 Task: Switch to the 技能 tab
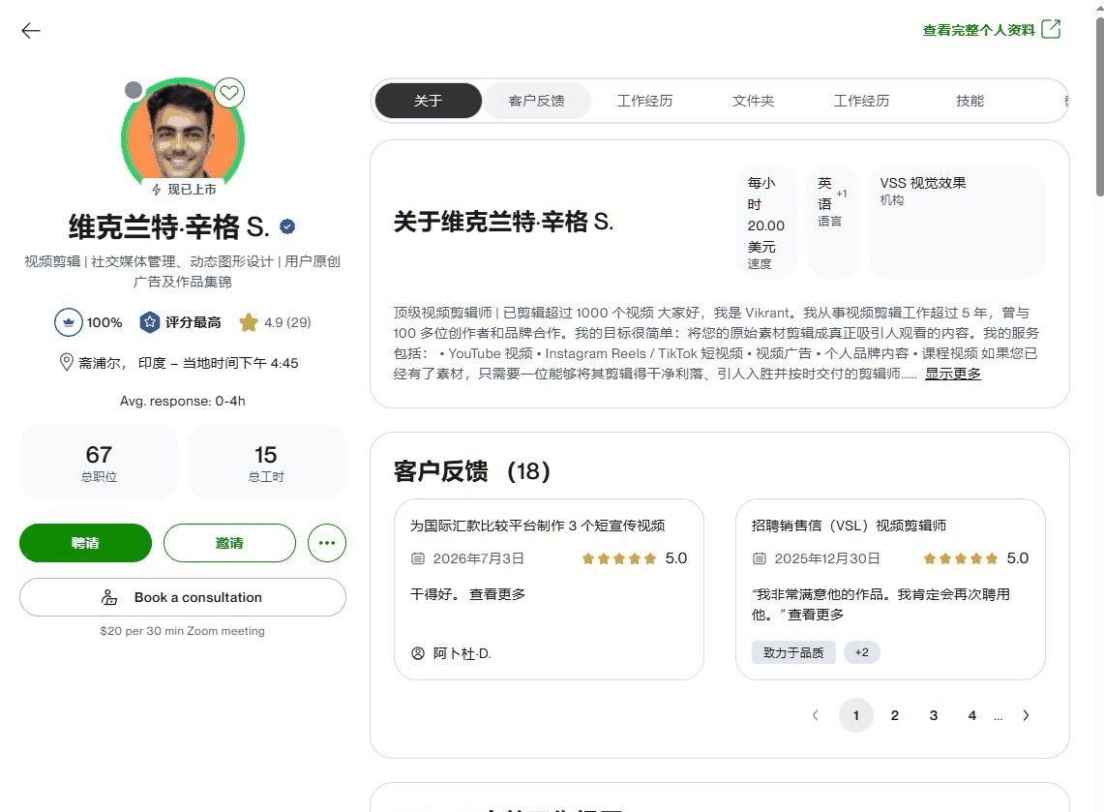970,101
